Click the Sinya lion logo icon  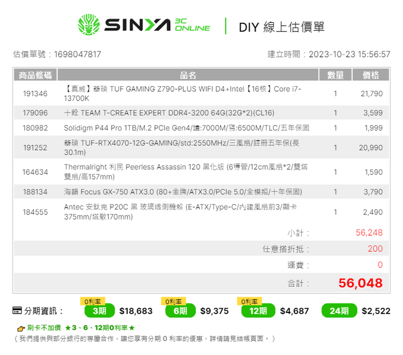[88, 25]
